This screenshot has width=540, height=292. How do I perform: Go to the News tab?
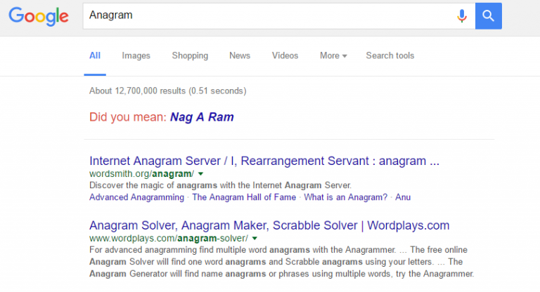click(240, 55)
